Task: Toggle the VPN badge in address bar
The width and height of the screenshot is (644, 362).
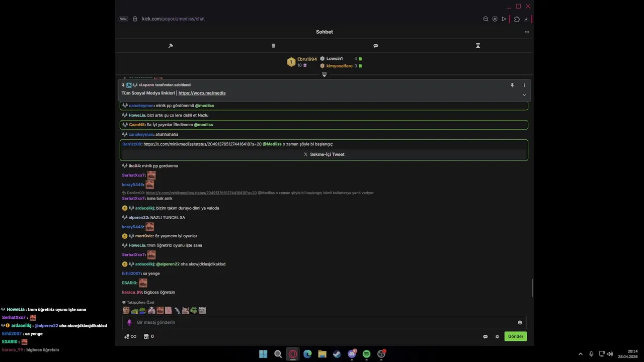Action: click(x=123, y=19)
